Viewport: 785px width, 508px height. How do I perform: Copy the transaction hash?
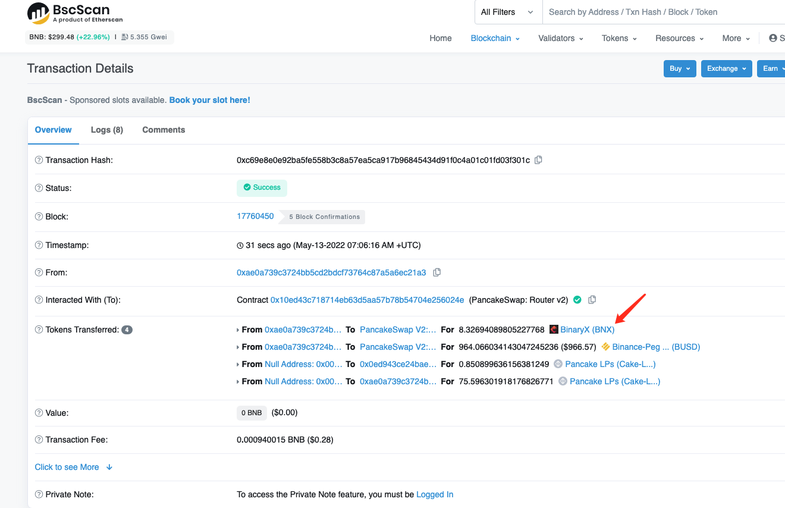(538, 160)
